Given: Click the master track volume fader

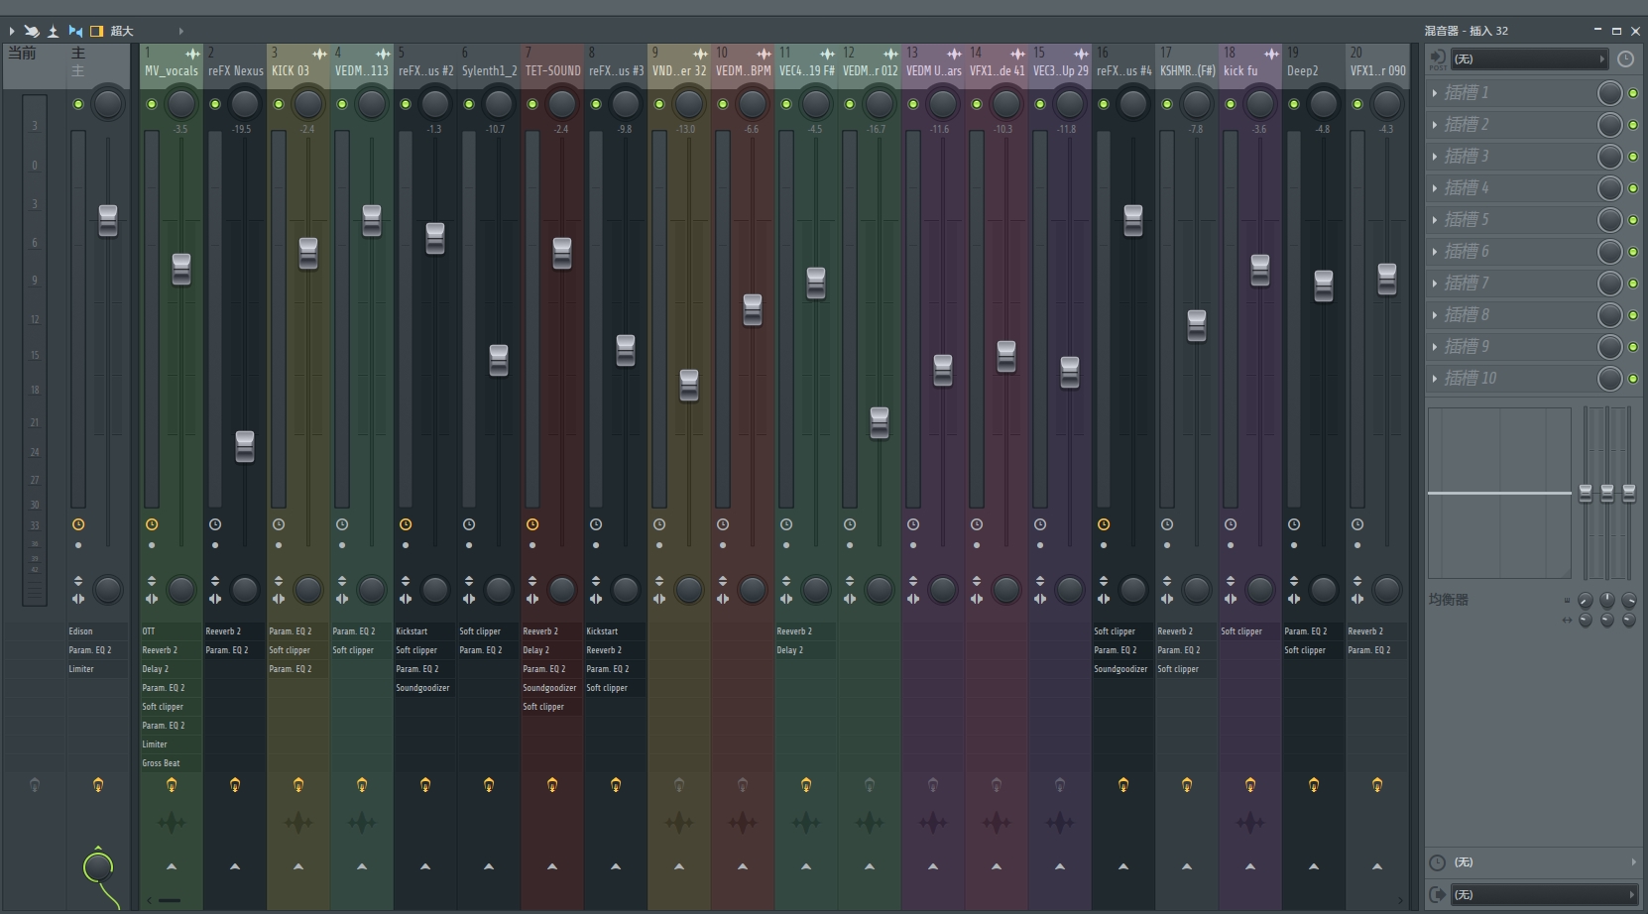Looking at the screenshot, I should tap(108, 220).
